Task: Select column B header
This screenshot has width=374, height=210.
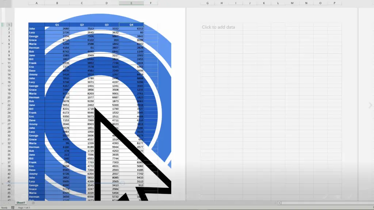Action: click(x=57, y=3)
